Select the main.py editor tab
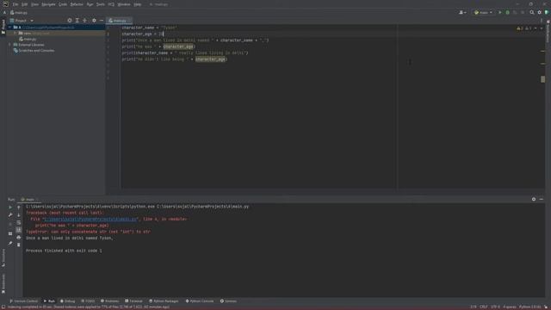This screenshot has width=551, height=310. (119, 21)
